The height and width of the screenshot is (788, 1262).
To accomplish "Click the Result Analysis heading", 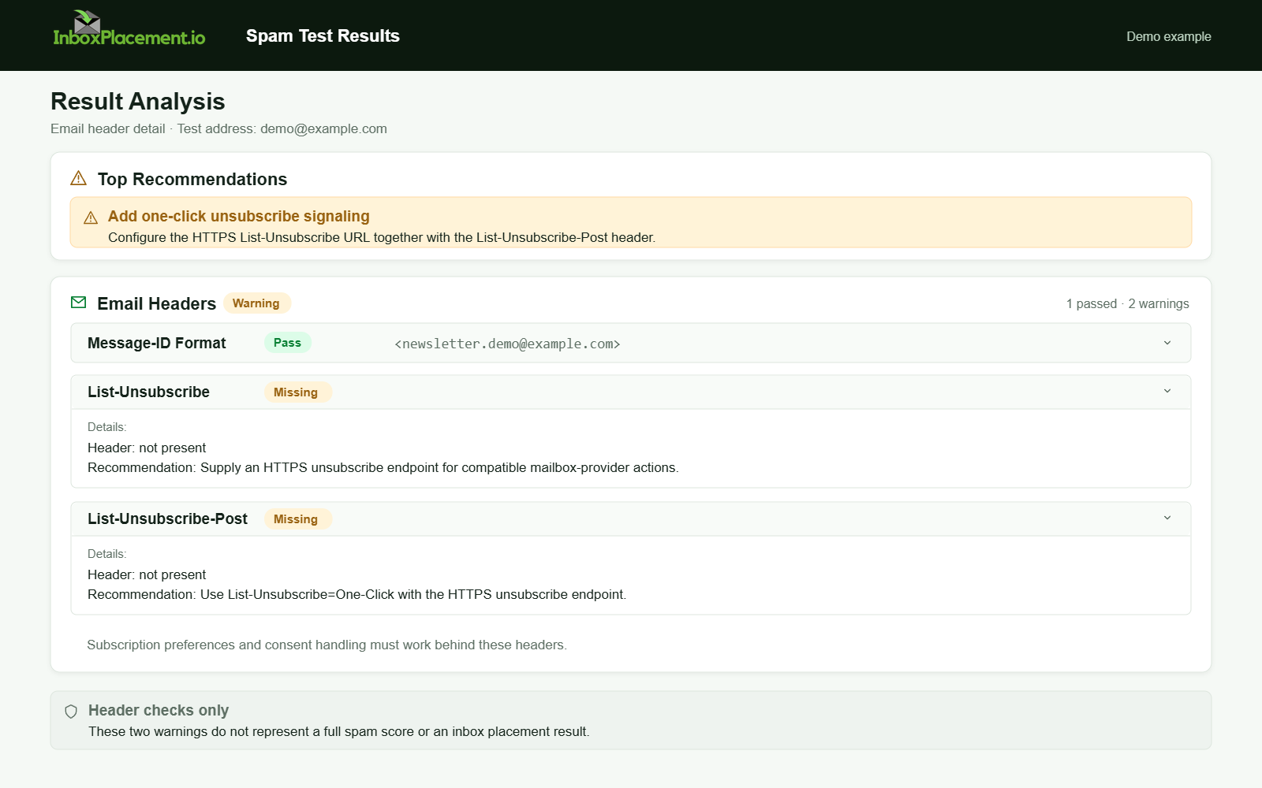I will [x=138, y=101].
